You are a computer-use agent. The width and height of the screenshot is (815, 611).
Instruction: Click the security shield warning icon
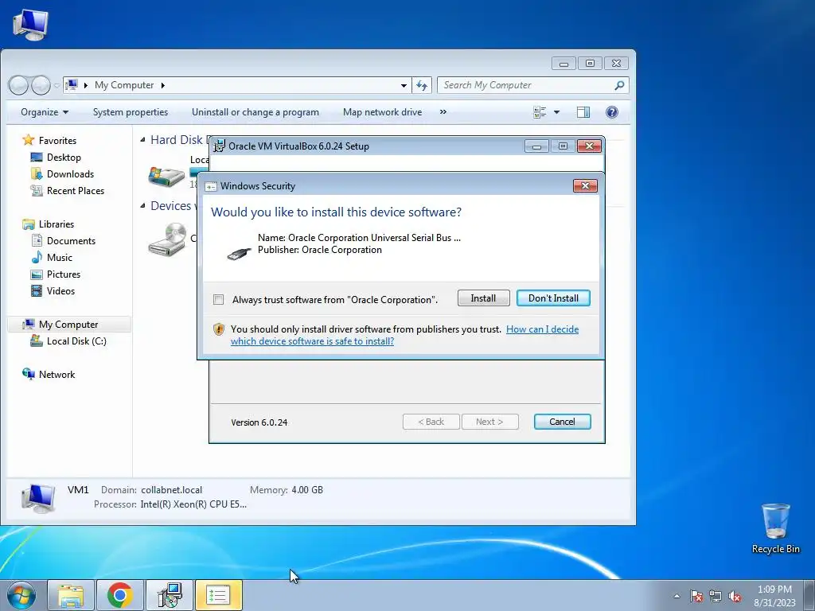tap(219, 329)
